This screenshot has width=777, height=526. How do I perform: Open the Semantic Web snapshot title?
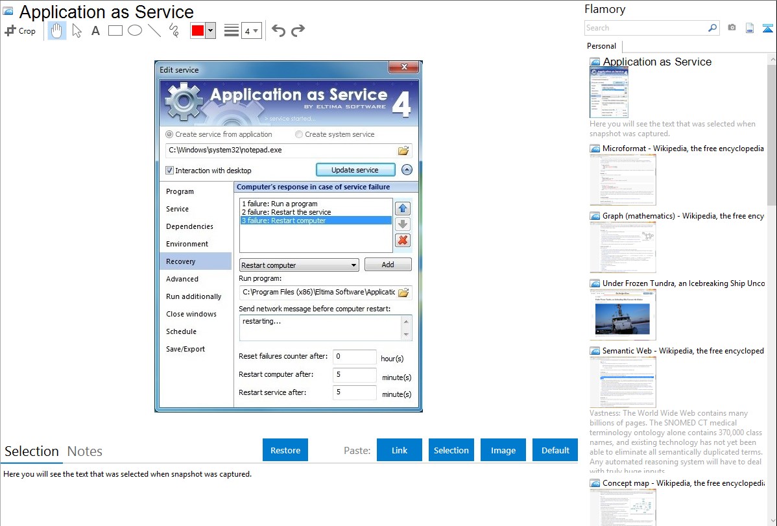(x=684, y=351)
